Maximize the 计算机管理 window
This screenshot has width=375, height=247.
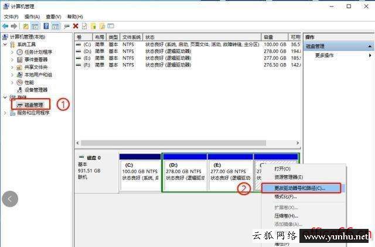pos(349,6)
